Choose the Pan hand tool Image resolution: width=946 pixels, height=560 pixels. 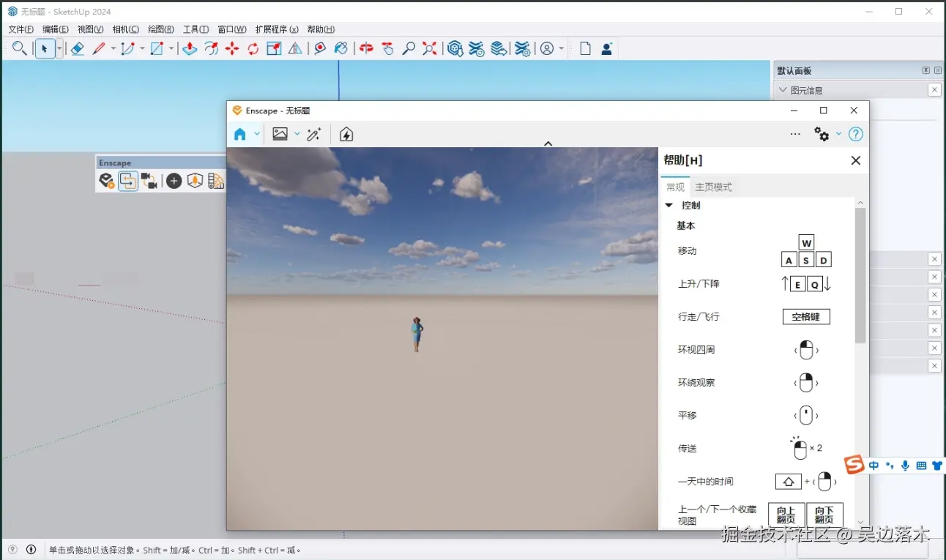387,48
